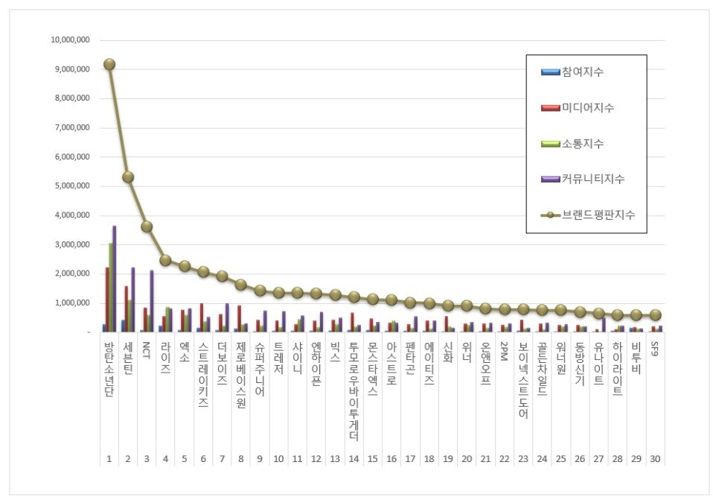
Task: Click the 방탄소년단 purple community bar
Action: [114, 279]
